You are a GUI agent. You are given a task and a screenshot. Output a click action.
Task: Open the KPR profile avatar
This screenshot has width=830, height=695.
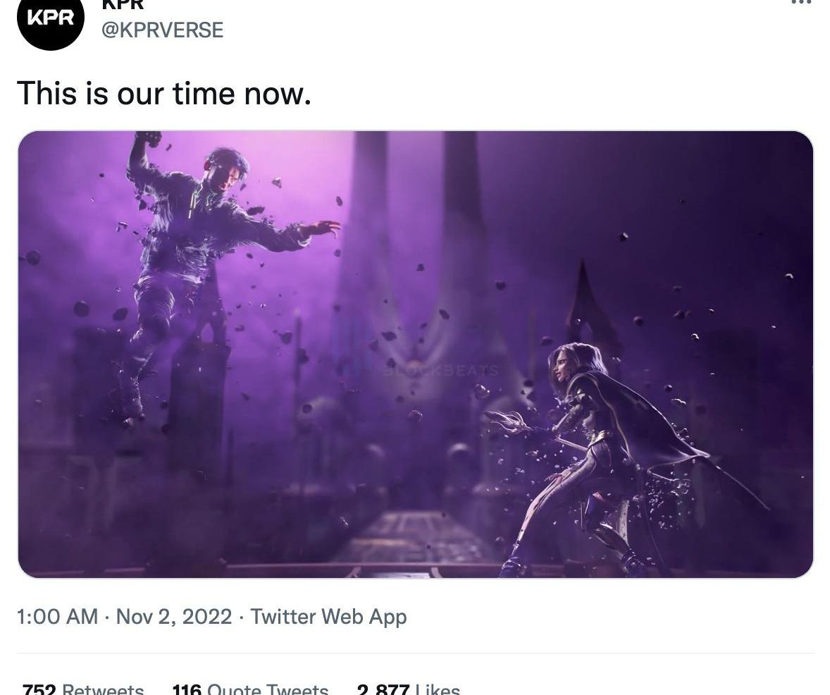(x=50, y=20)
